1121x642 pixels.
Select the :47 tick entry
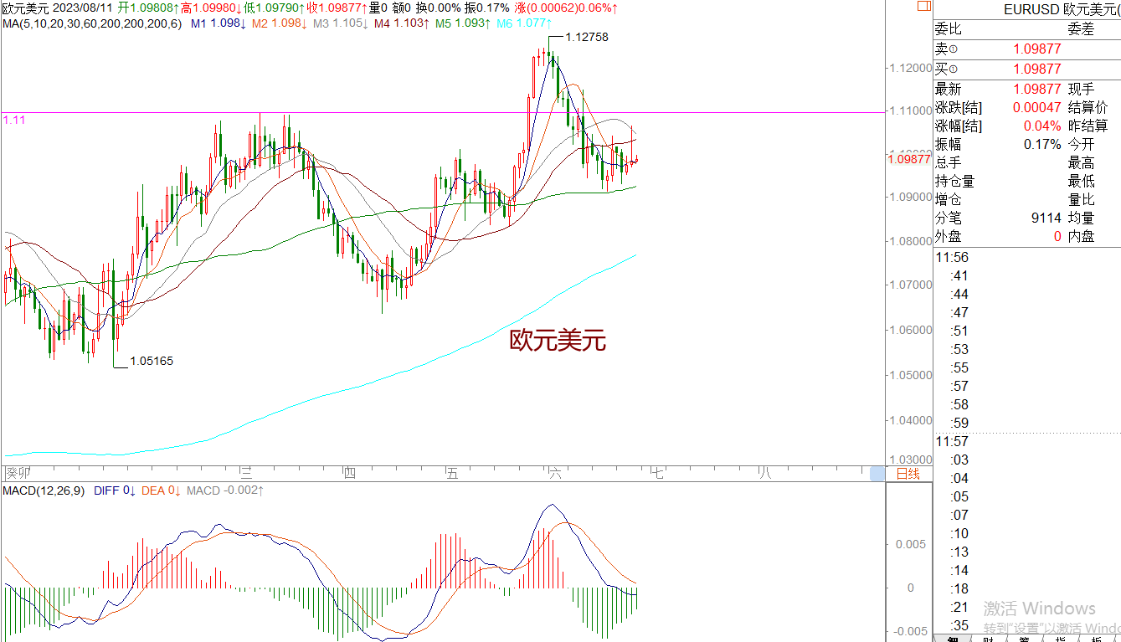click(959, 313)
